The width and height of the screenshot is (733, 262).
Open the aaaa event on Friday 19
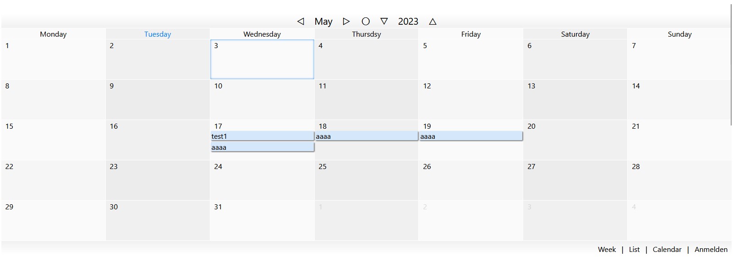(471, 136)
